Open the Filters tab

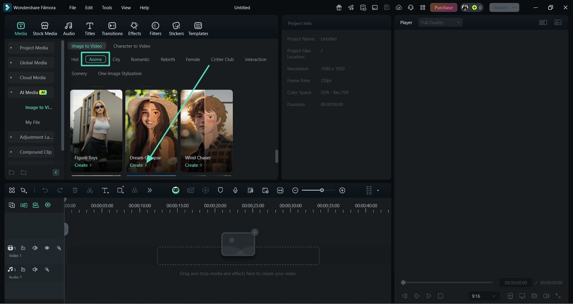coord(155,29)
